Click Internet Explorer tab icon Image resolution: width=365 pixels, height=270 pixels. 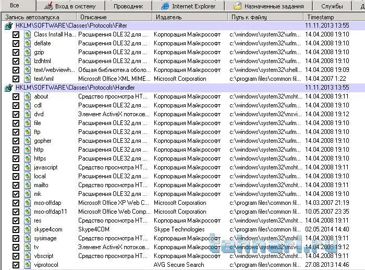[165, 6]
